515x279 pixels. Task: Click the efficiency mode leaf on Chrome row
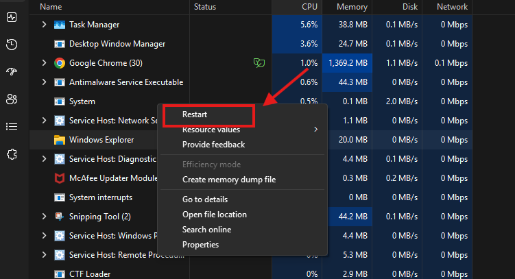(259, 63)
